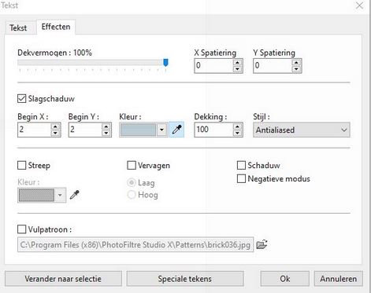
Task: Increase Begin X value using up arrow
Action: (55, 126)
